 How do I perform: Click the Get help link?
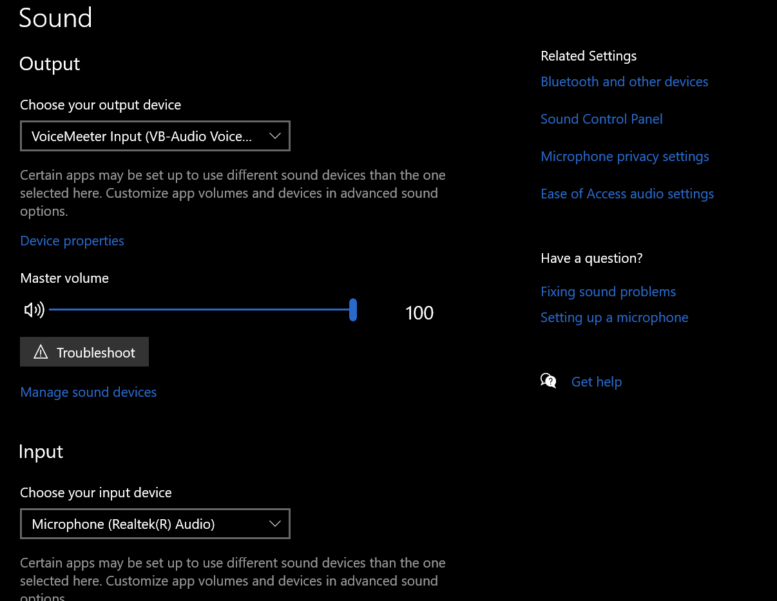coord(597,382)
